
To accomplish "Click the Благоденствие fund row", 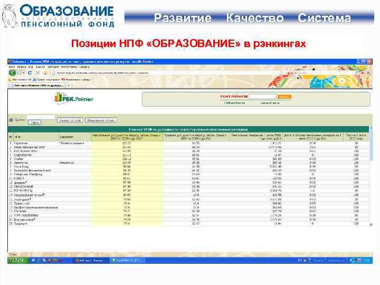I will pyautogui.click(x=188, y=220).
